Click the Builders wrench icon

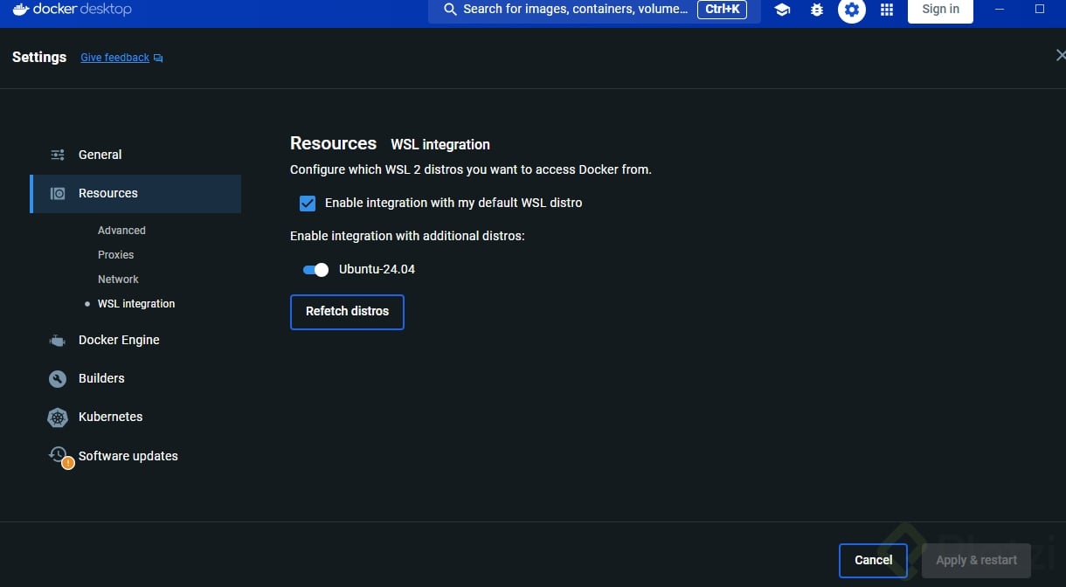[58, 378]
